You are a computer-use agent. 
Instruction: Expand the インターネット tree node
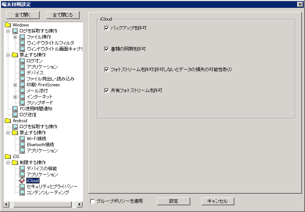click(15, 97)
